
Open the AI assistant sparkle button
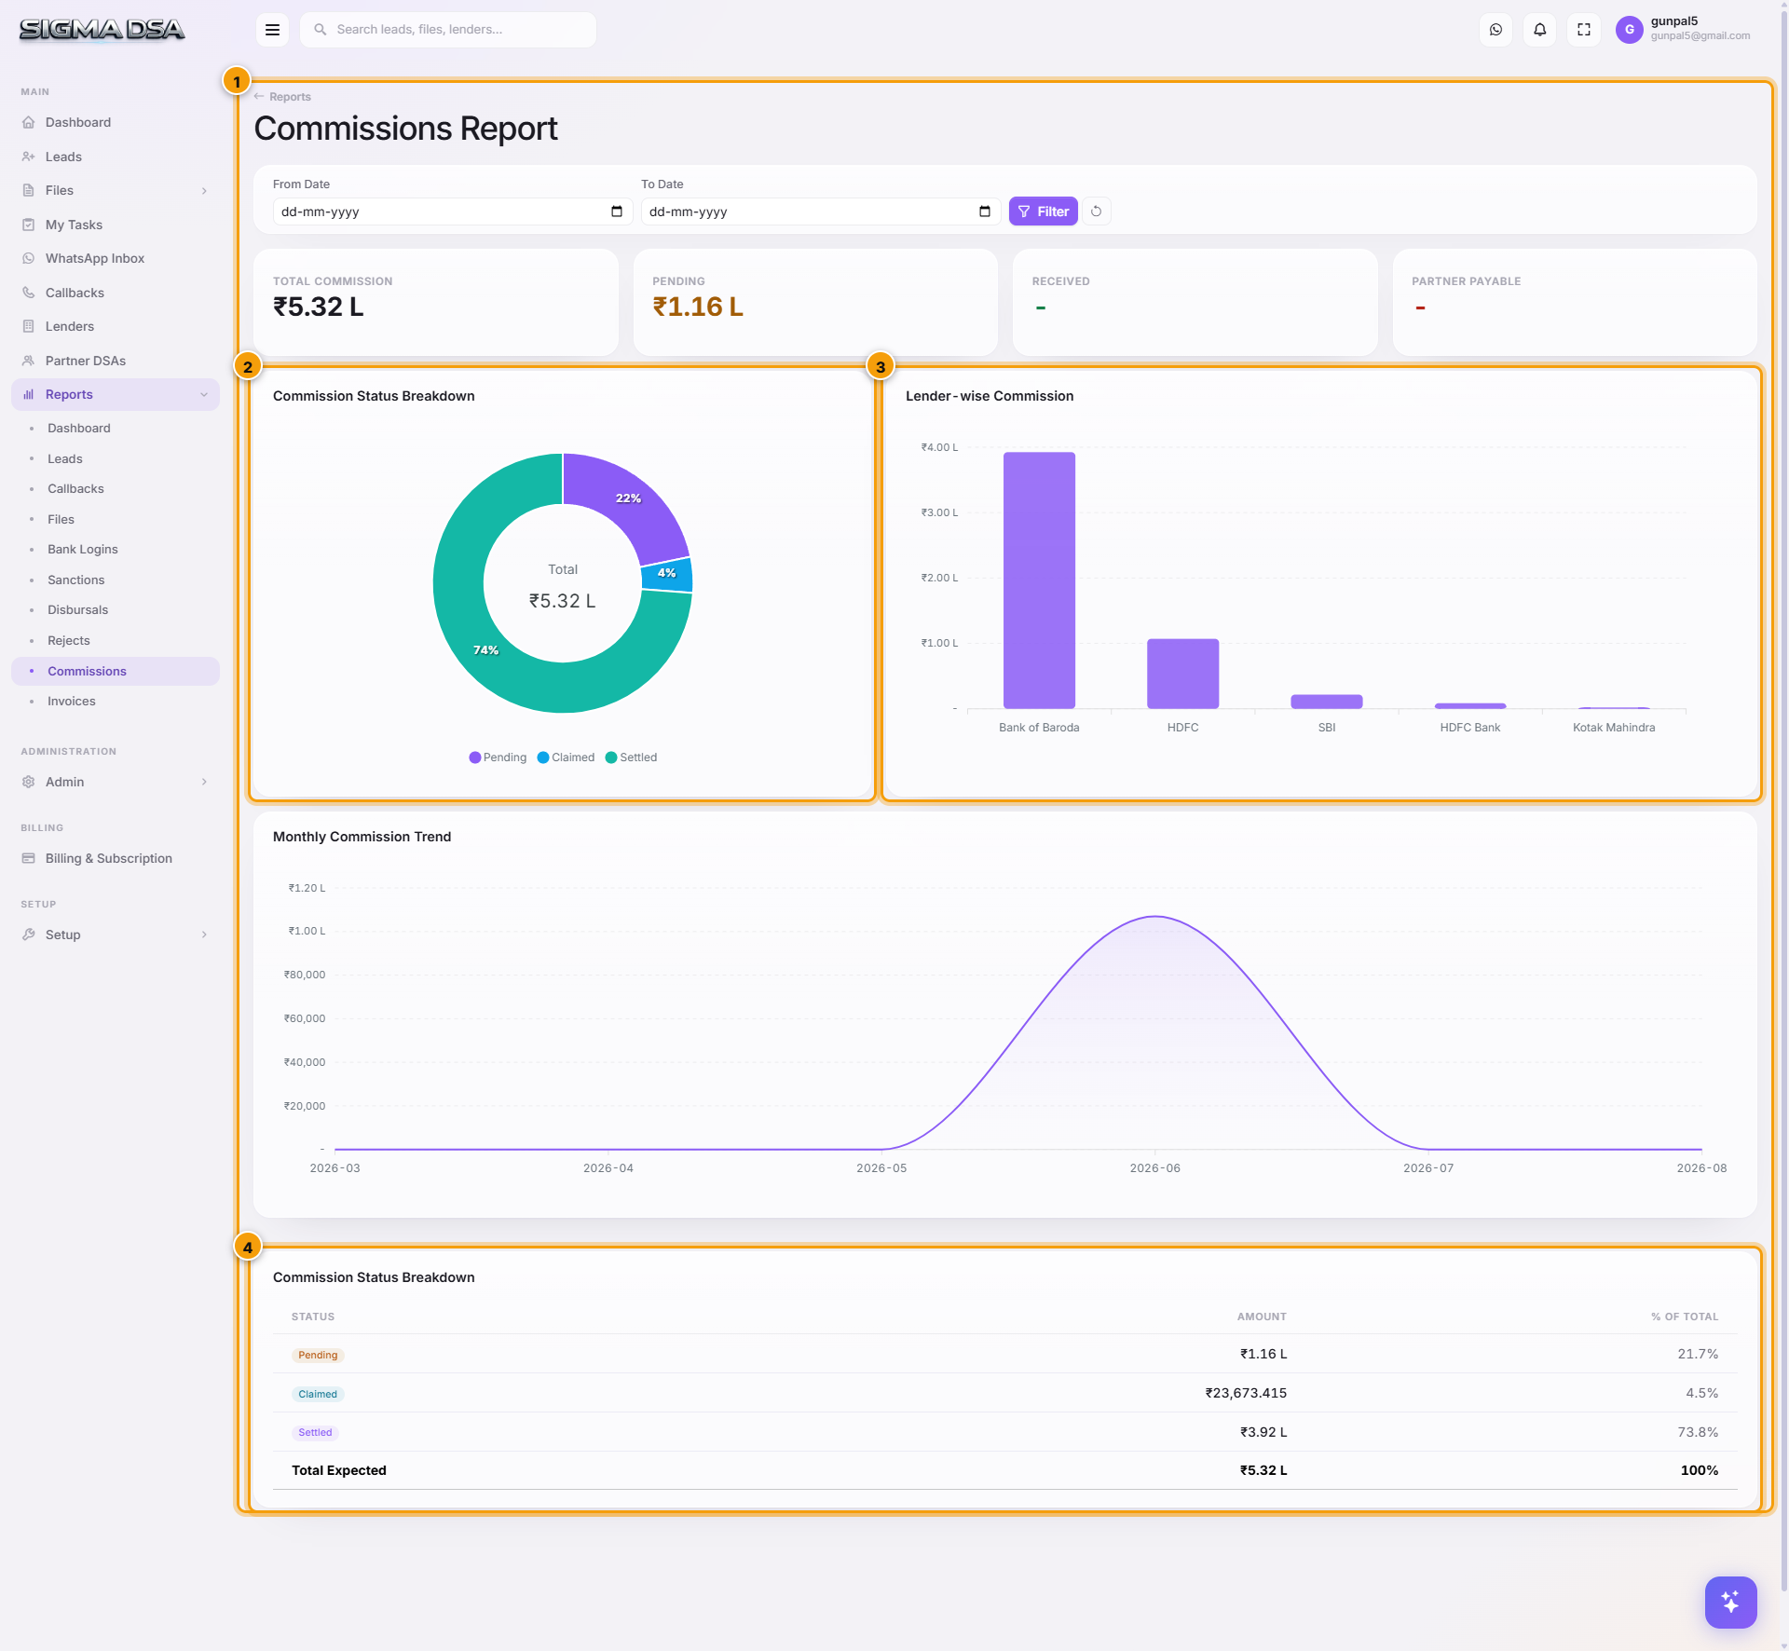tap(1730, 1602)
